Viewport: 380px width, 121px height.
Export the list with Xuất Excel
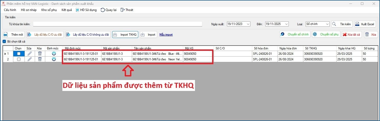click(x=365, y=24)
